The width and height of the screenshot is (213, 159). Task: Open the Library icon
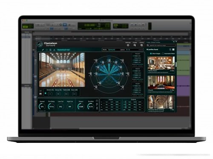(x=141, y=45)
